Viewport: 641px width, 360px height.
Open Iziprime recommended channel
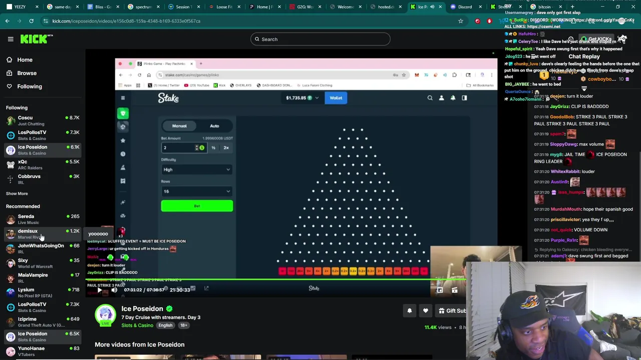click(x=43, y=321)
